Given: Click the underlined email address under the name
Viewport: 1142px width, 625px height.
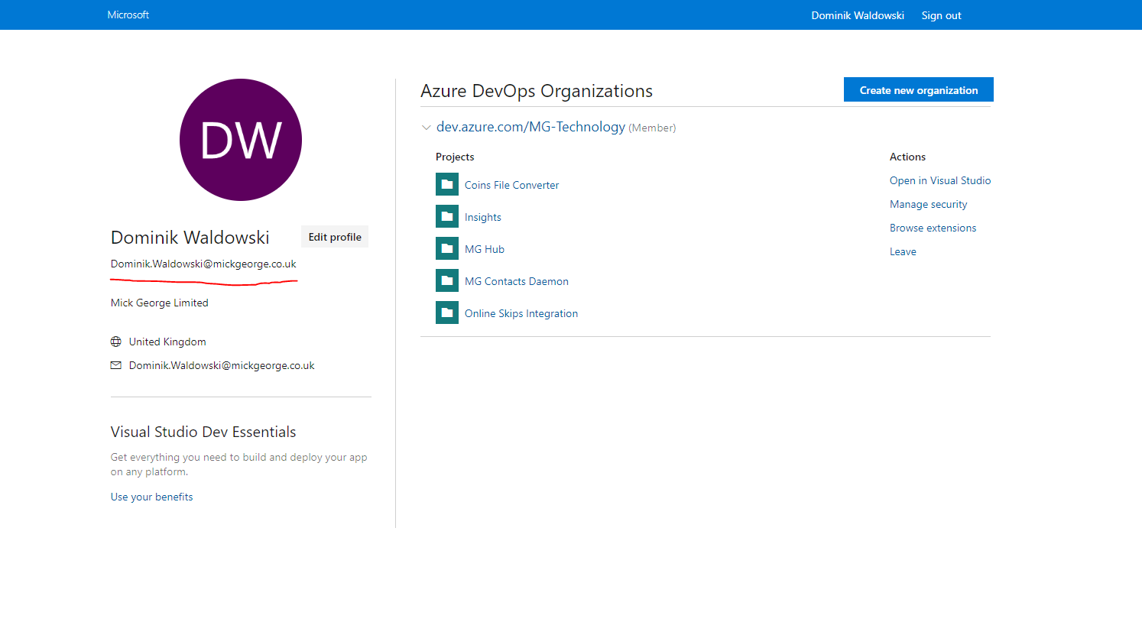Looking at the screenshot, I should click(x=203, y=264).
